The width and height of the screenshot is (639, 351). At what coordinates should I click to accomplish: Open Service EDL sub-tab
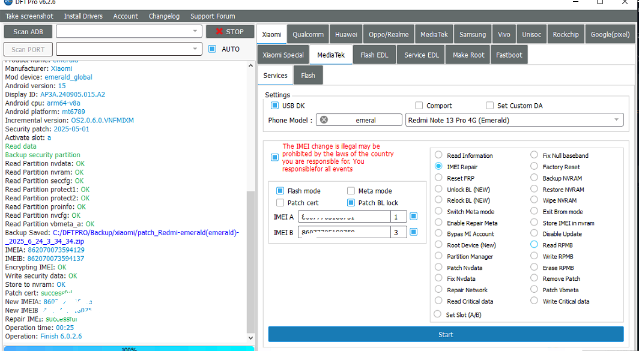[422, 55]
